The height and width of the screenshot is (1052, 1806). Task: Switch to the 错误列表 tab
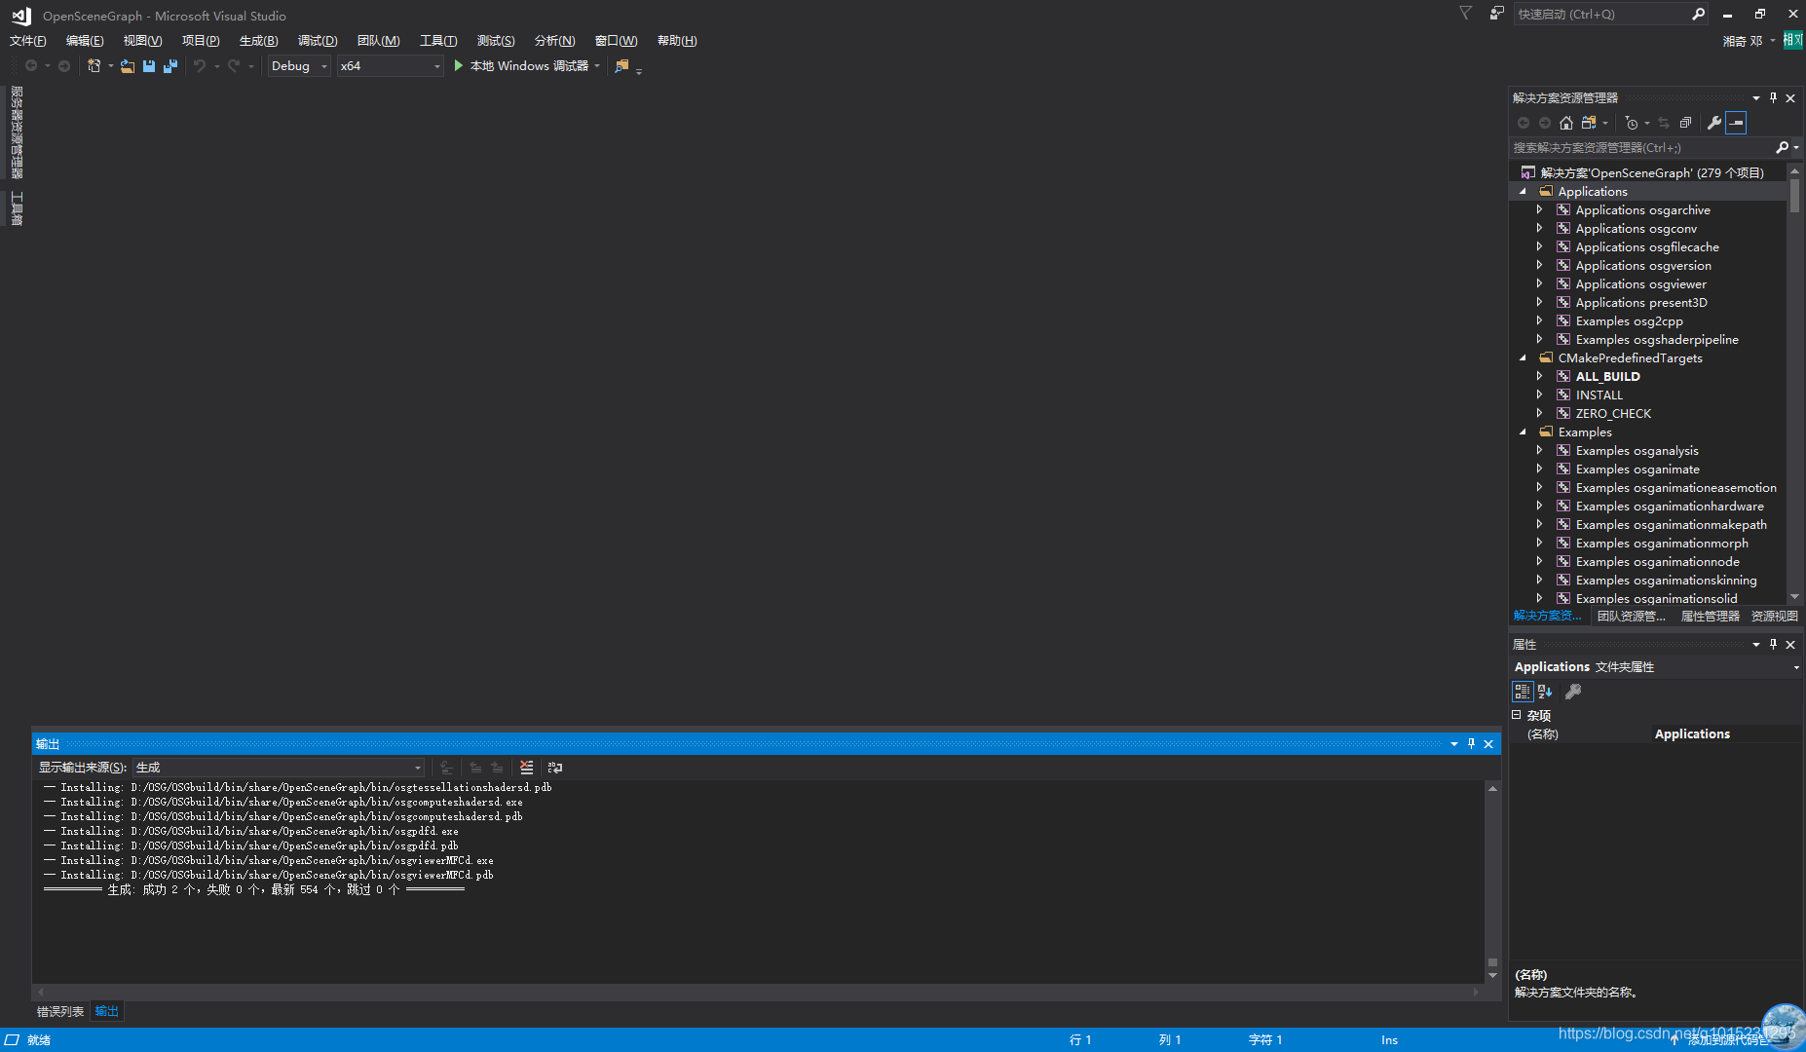[x=60, y=1011]
